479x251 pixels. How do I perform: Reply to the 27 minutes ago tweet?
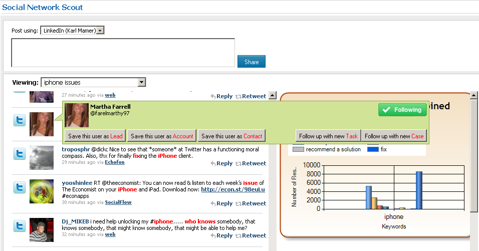click(222, 96)
